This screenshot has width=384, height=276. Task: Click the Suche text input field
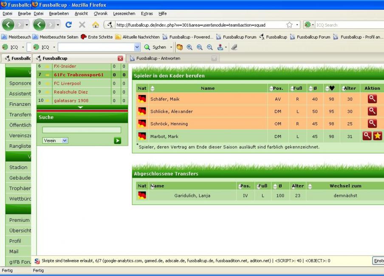pos(82,130)
